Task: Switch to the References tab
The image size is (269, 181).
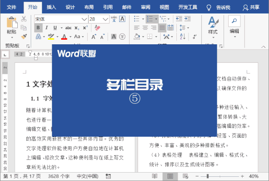Action: pyautogui.click(x=108, y=7)
